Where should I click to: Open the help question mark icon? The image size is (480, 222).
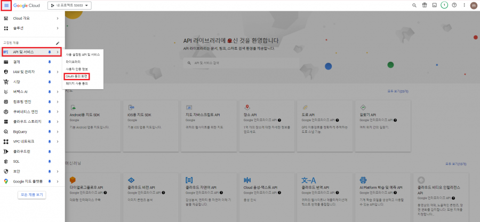[454, 5]
